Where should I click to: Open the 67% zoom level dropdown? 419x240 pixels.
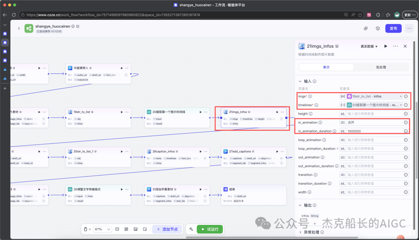click(102, 229)
